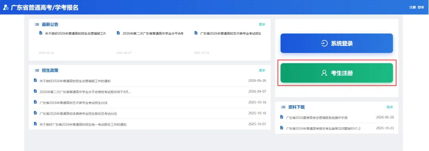Click the list icon beside 招生政策 heading

(x=37, y=71)
